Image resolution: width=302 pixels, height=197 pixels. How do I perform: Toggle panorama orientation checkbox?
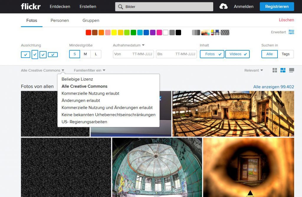tap(53, 55)
